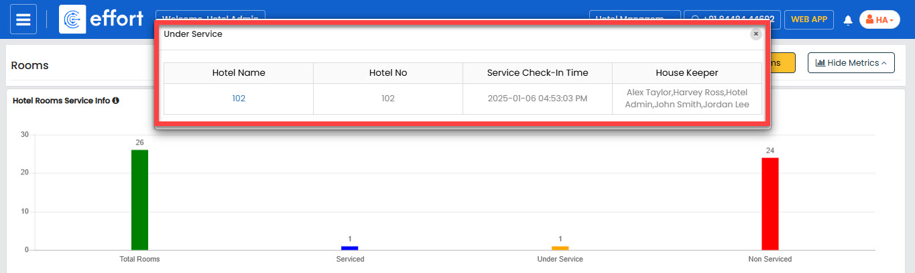
Task: Click the blue Serviced bar
Action: 350,248
